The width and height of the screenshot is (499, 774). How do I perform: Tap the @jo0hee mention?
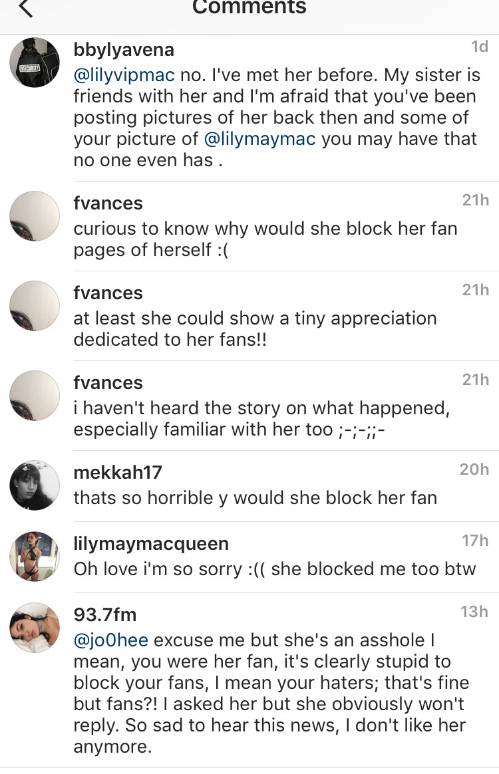coord(110,640)
